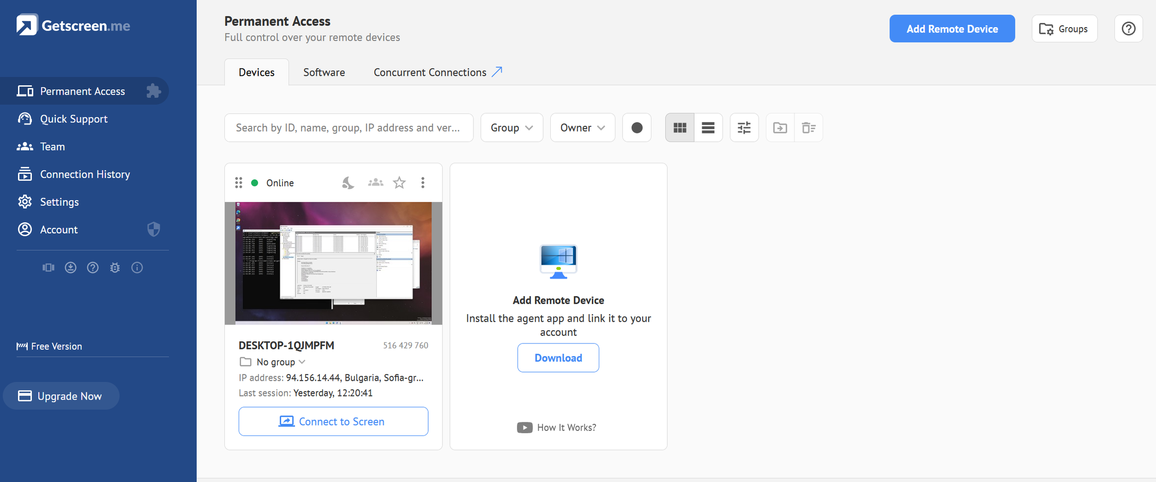Viewport: 1156px width, 482px height.
Task: Click the delete devices trash icon
Action: (809, 128)
